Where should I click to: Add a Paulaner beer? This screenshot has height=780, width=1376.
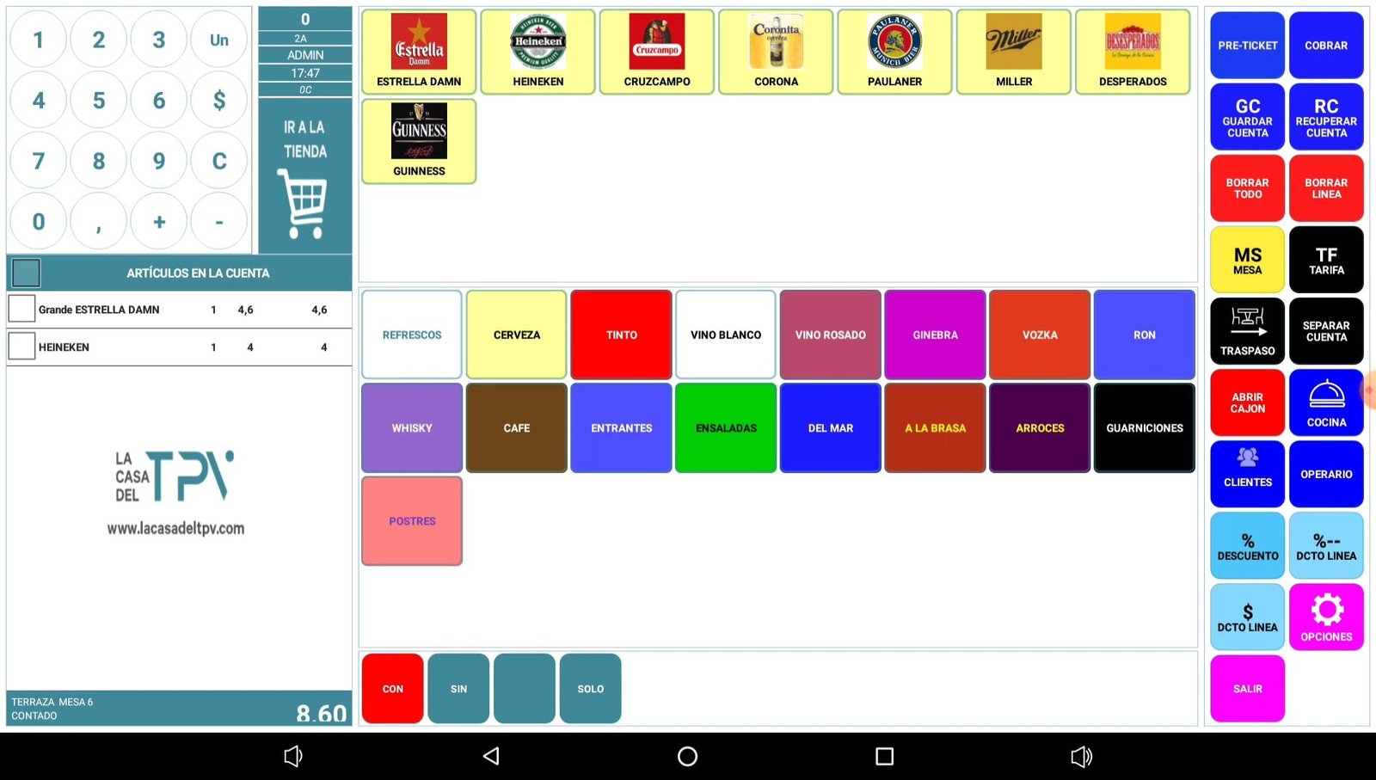tap(894, 52)
